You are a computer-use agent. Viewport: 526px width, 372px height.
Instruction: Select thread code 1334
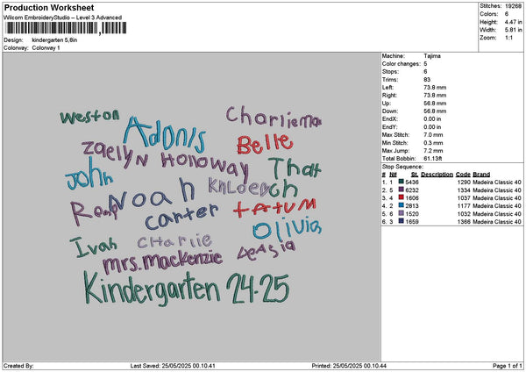pyautogui.click(x=464, y=190)
